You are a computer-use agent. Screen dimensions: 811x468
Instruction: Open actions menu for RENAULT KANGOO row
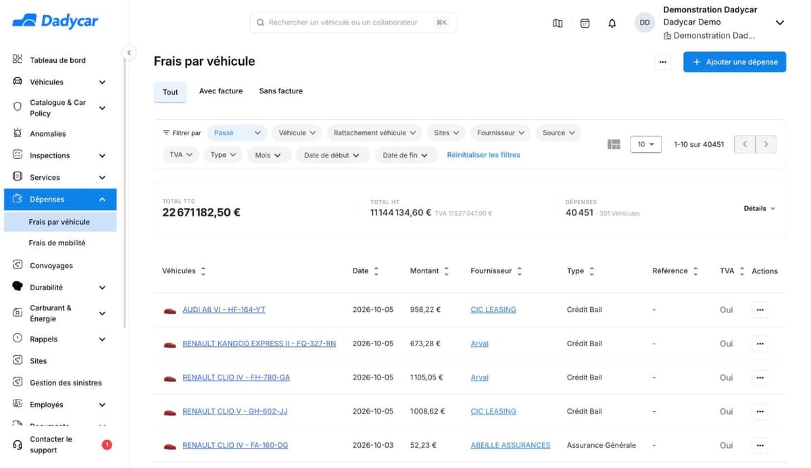[760, 344]
